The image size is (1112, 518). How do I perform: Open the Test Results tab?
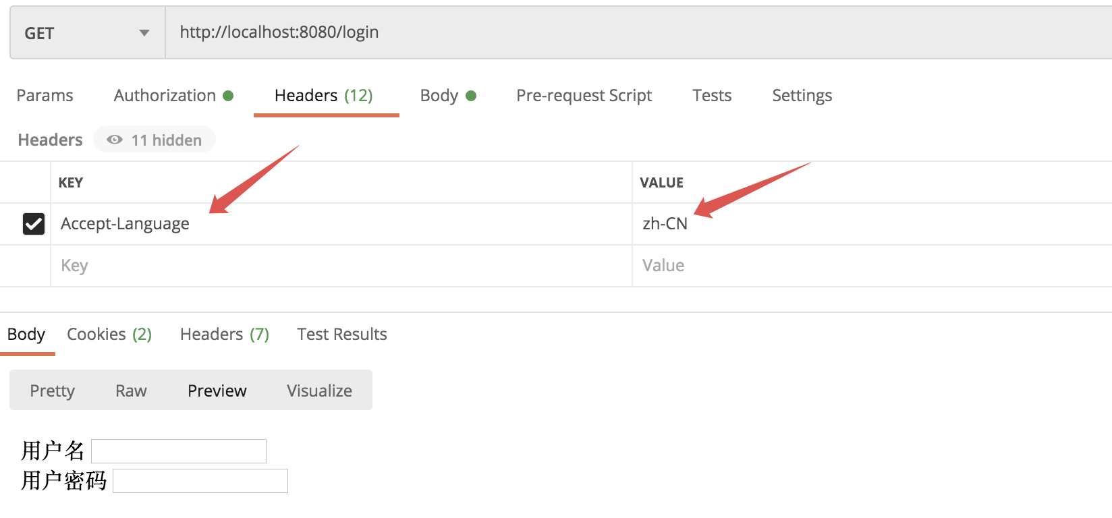pos(342,335)
